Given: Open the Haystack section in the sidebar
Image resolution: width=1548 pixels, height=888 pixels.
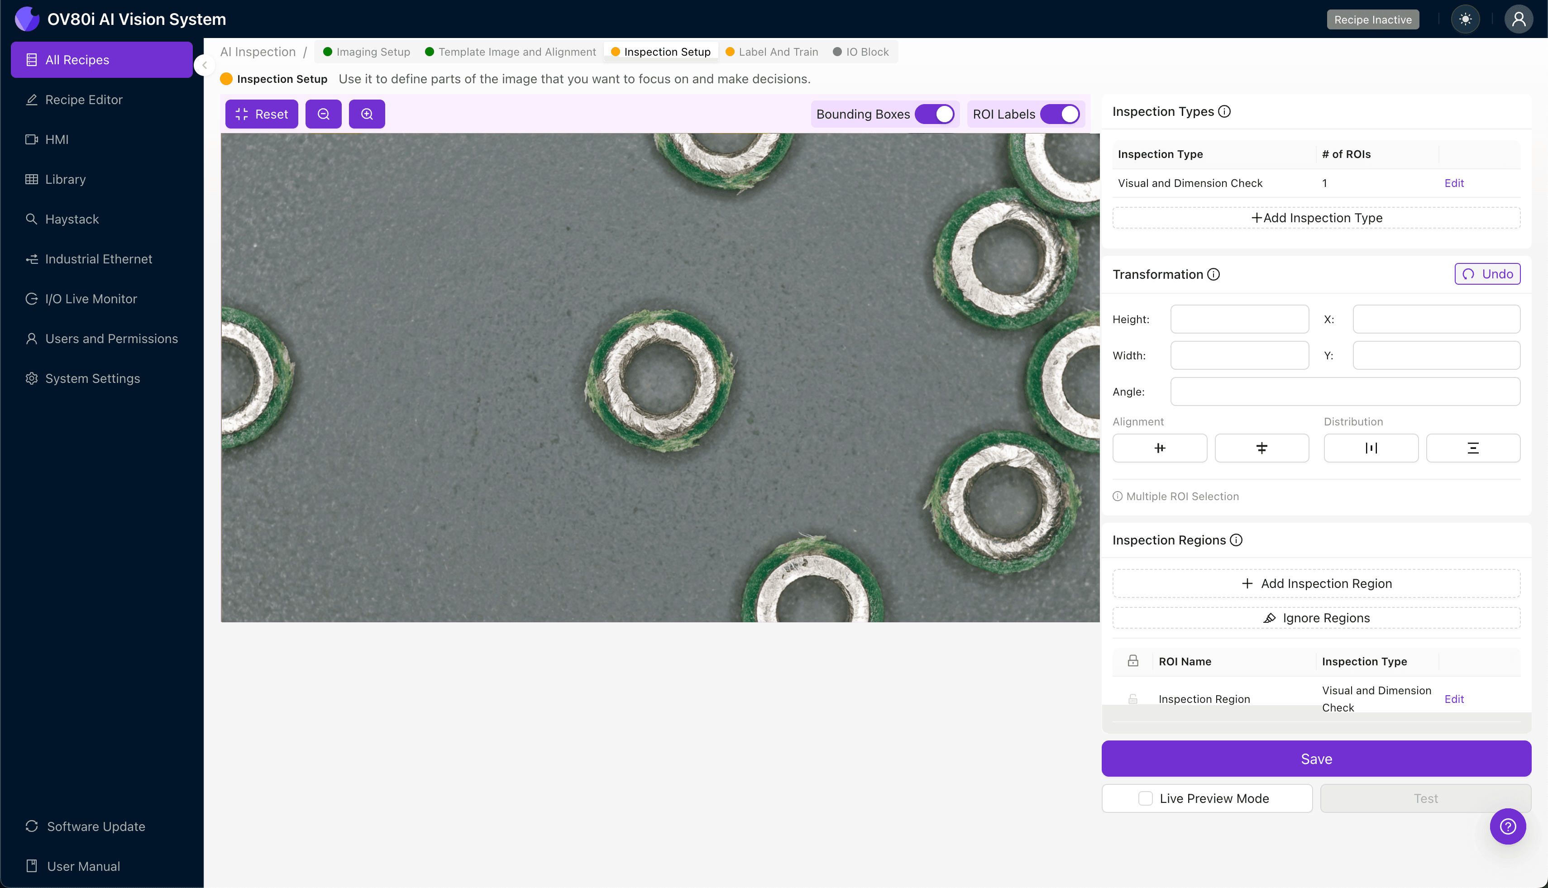Looking at the screenshot, I should coord(72,219).
